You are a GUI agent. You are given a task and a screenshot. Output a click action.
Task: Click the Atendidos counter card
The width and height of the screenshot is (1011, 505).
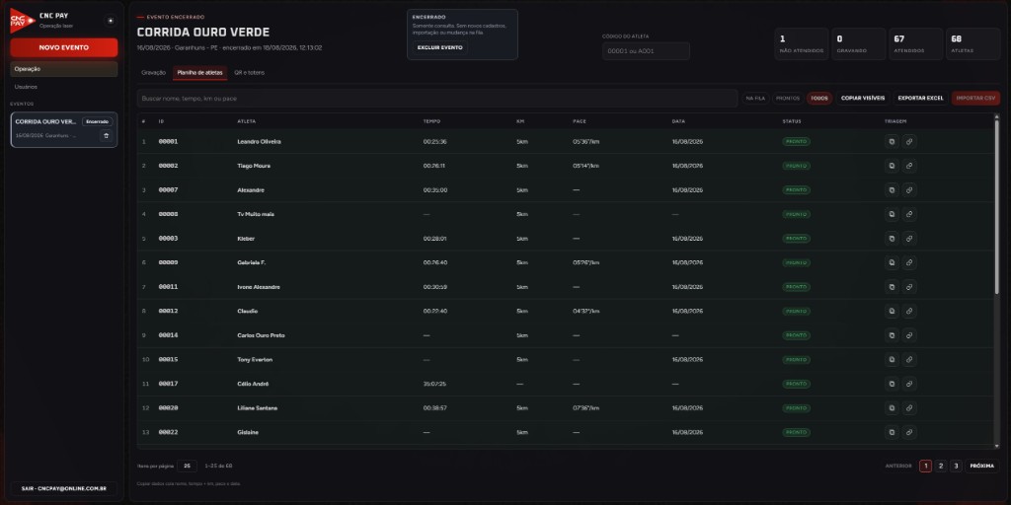[915, 43]
